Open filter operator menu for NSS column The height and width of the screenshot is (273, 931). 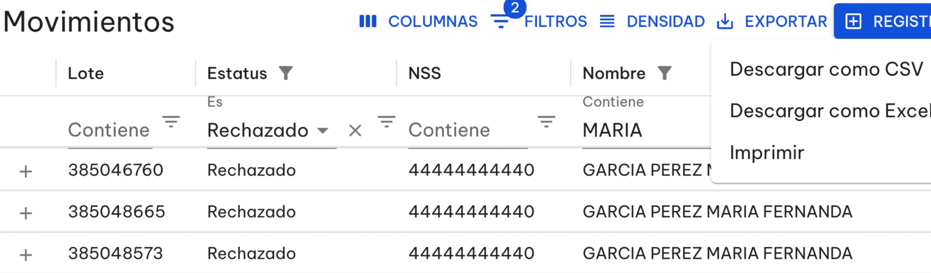click(x=546, y=122)
